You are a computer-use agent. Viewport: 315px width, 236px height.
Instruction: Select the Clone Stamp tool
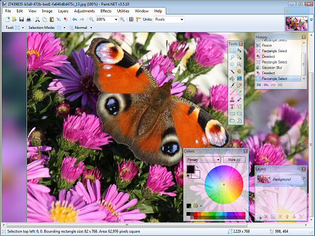point(232,99)
